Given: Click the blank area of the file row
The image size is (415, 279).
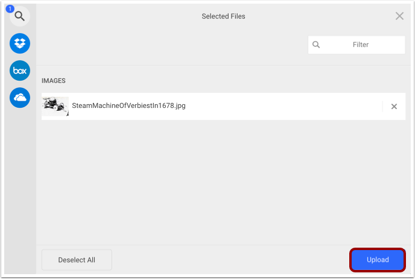Looking at the screenshot, I should 283,106.
